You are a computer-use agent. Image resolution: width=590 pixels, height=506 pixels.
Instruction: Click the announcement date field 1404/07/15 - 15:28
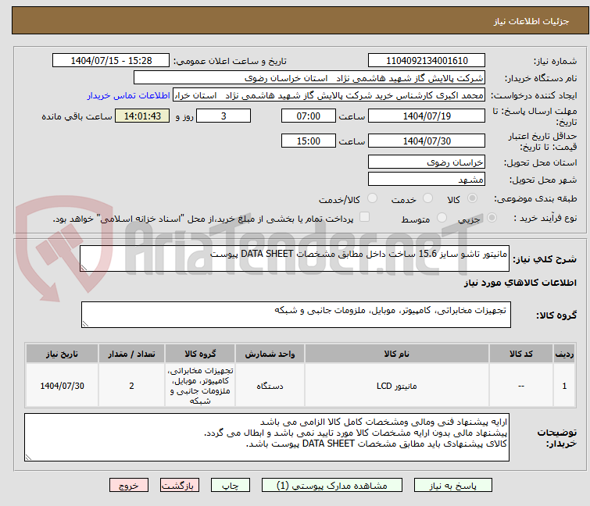(x=111, y=61)
